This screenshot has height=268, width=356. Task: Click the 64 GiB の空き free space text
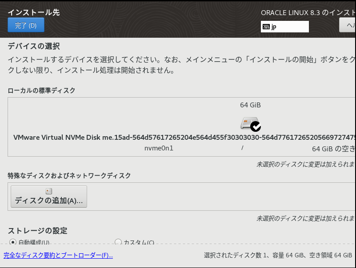(333, 149)
